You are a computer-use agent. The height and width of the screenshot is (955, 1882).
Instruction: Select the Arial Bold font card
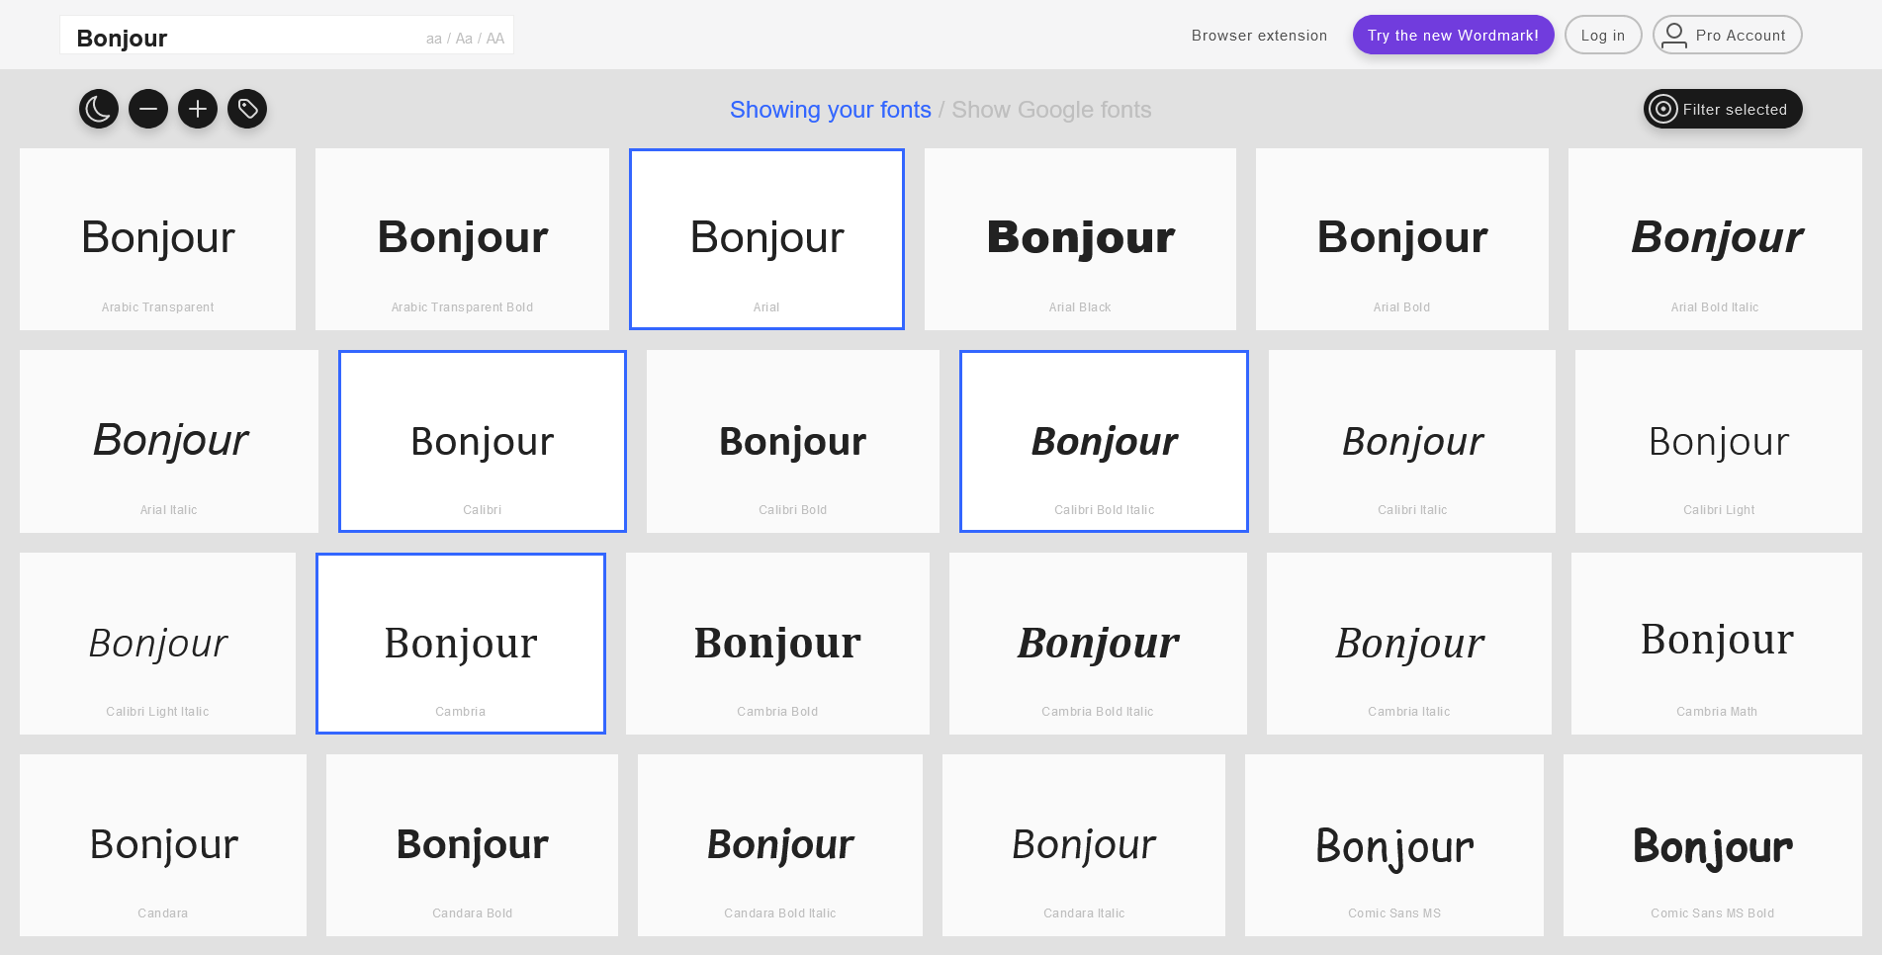click(x=1401, y=239)
